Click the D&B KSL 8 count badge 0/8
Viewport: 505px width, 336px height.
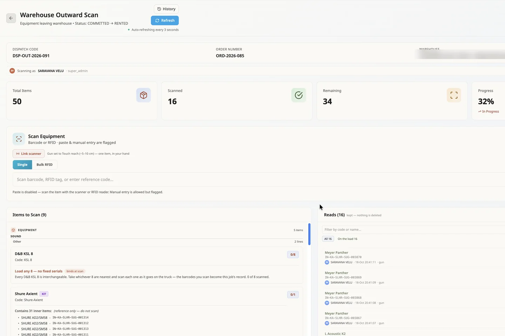click(x=293, y=255)
